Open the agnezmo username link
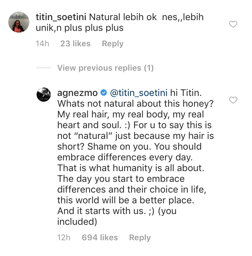 click(x=77, y=93)
